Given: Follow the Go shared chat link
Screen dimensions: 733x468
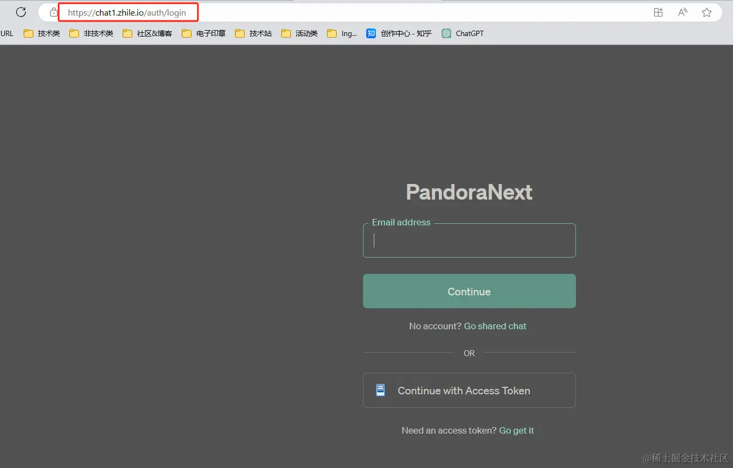Looking at the screenshot, I should pyautogui.click(x=495, y=326).
